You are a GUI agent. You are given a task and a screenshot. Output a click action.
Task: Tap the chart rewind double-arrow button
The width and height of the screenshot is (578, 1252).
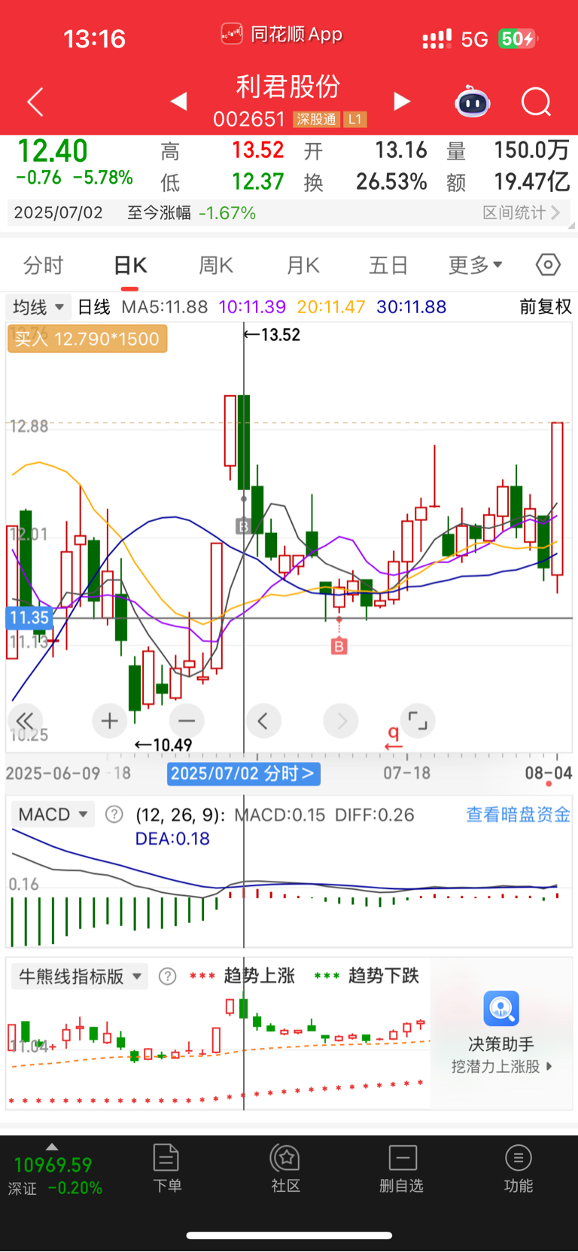point(25,720)
